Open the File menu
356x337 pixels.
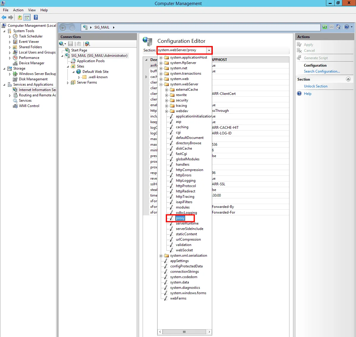[x=6, y=10]
